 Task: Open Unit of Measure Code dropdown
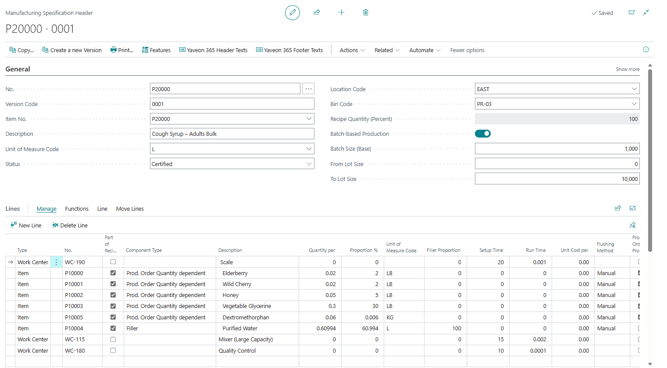point(309,149)
